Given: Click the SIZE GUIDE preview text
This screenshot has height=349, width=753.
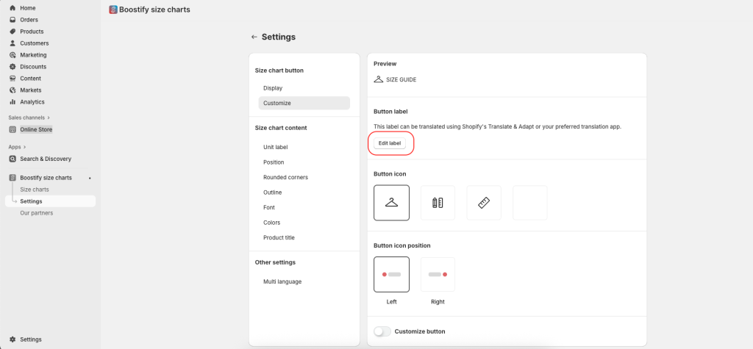Looking at the screenshot, I should coord(401,79).
